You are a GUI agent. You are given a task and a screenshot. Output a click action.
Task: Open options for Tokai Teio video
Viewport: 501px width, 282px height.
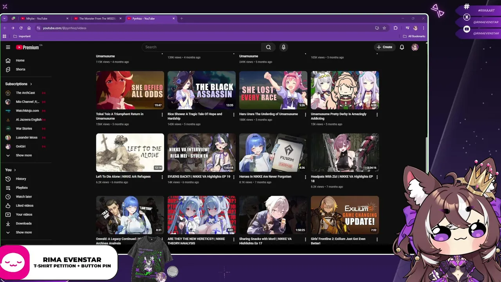tap(162, 115)
